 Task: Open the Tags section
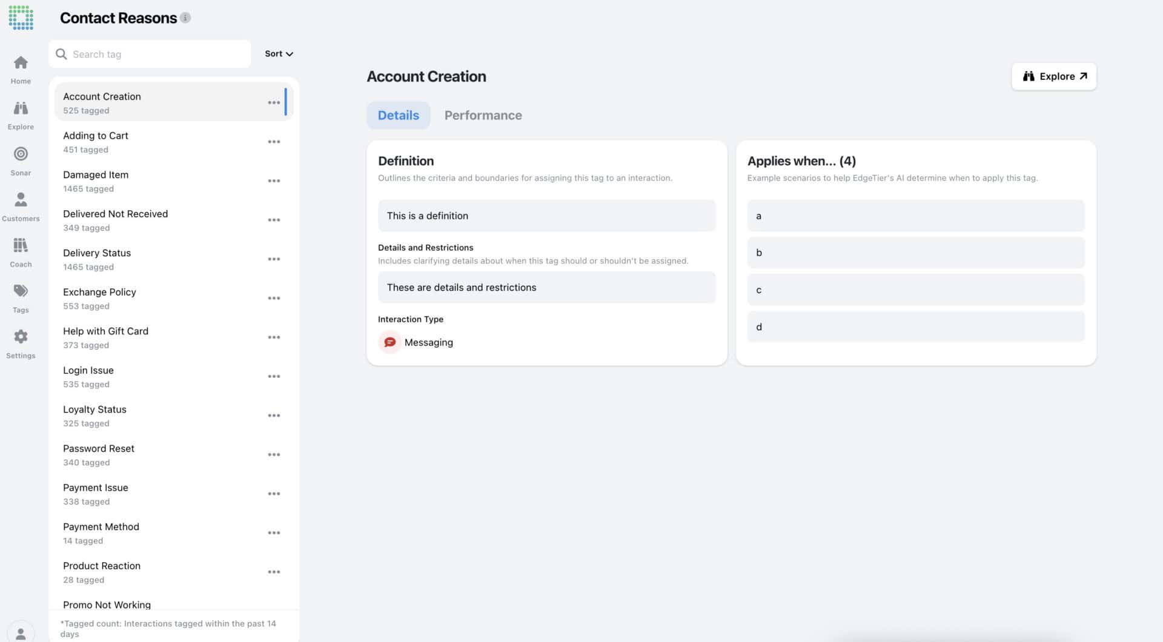[x=21, y=296]
